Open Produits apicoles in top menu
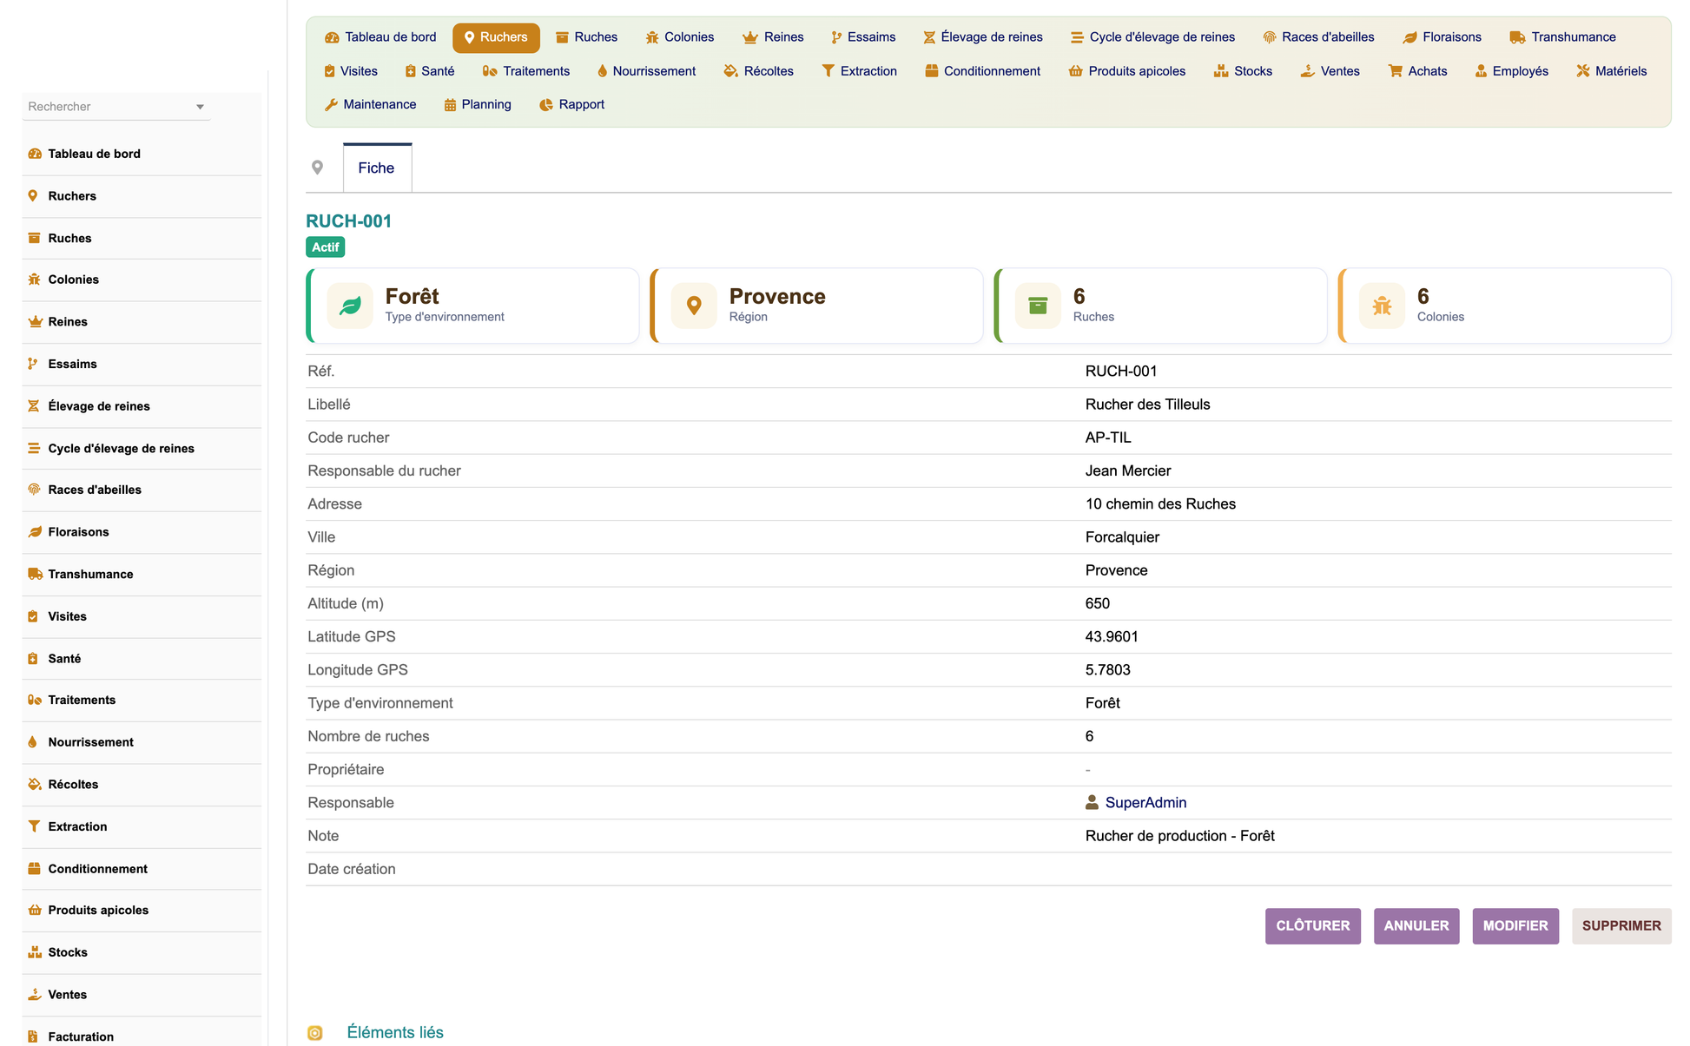This screenshot has width=1690, height=1046. point(1127,71)
